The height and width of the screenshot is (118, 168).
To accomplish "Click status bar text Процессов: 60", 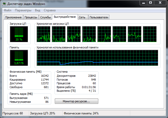I will click(x=13, y=113).
